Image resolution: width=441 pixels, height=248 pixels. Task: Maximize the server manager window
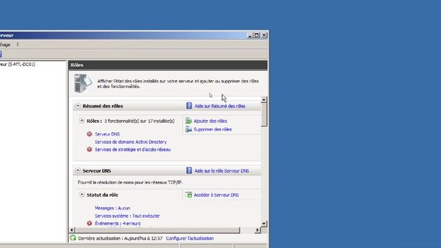257,35
